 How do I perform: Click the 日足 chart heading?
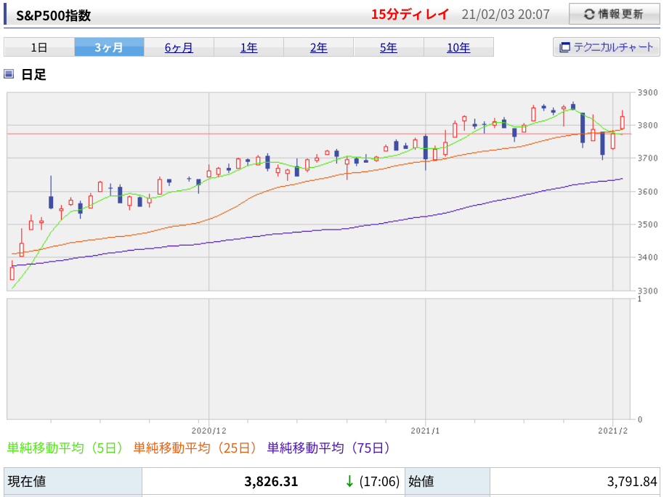[33, 75]
